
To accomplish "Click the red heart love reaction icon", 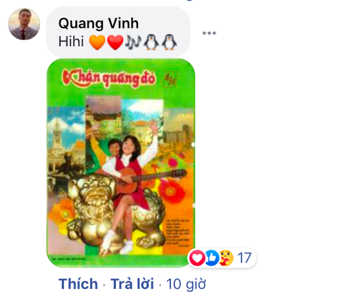I will coord(197,258).
